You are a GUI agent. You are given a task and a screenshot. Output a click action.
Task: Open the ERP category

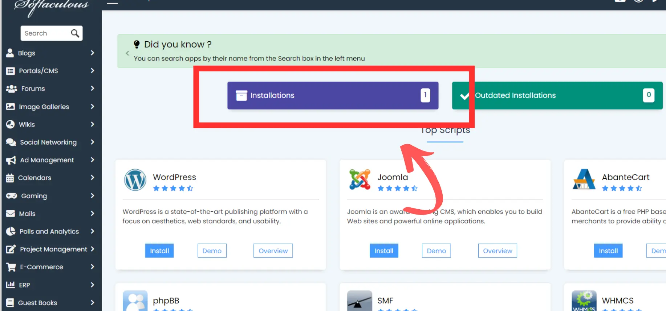pos(51,285)
